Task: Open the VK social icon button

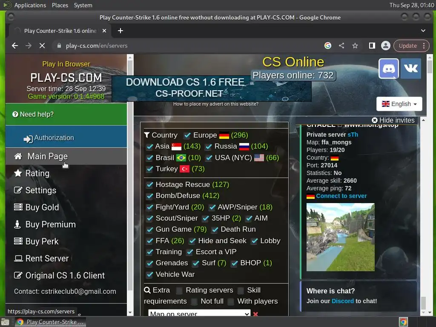Action: pos(411,69)
